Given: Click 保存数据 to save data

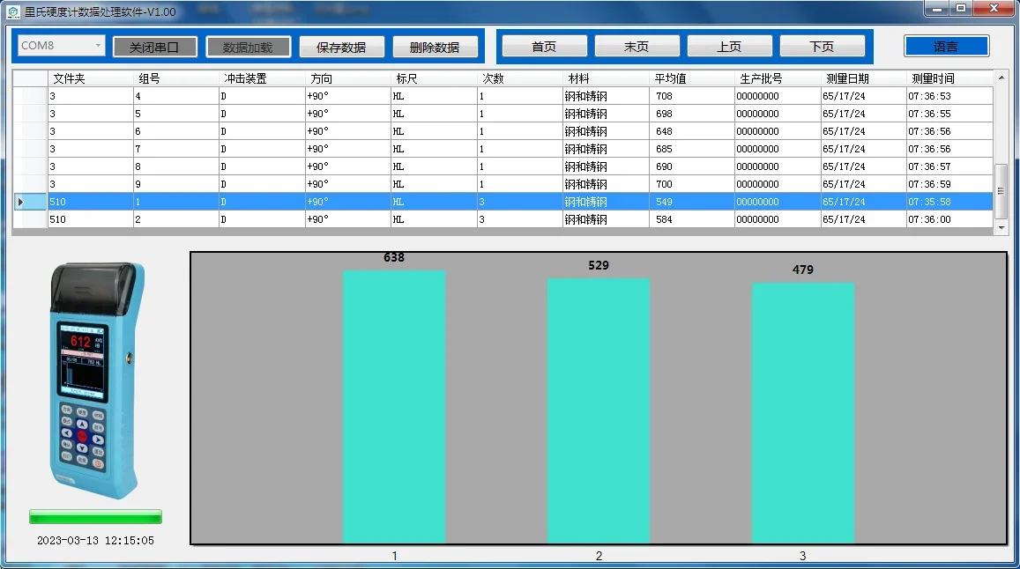Looking at the screenshot, I should point(341,48).
